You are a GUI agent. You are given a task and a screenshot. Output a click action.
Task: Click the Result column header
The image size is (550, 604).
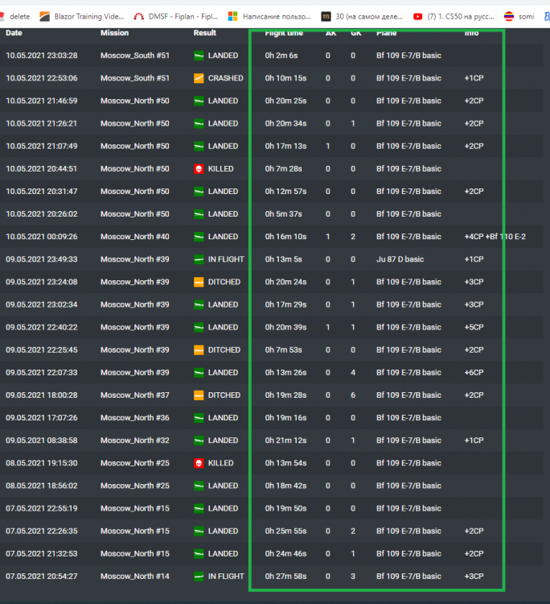(204, 33)
